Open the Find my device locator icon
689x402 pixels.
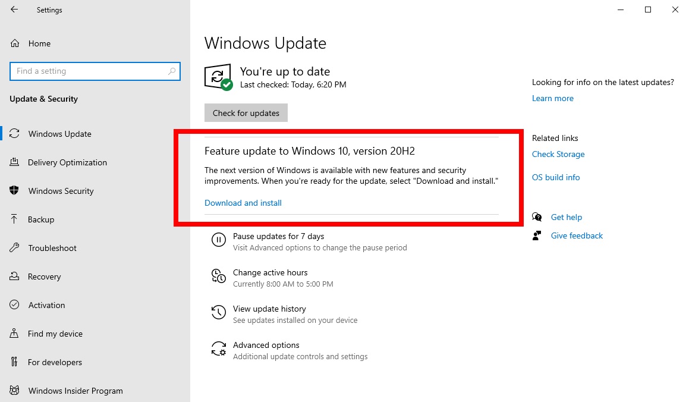14,334
